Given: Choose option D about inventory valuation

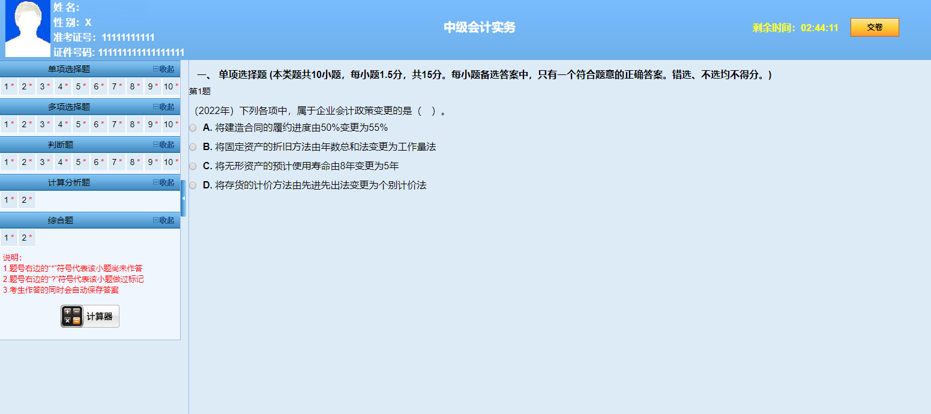Looking at the screenshot, I should point(193,185).
